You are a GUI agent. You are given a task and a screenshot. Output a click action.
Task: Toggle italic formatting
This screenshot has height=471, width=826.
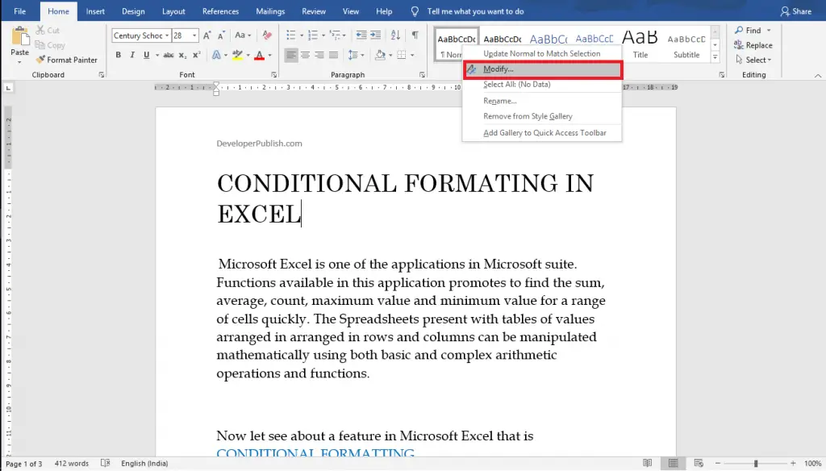(132, 55)
